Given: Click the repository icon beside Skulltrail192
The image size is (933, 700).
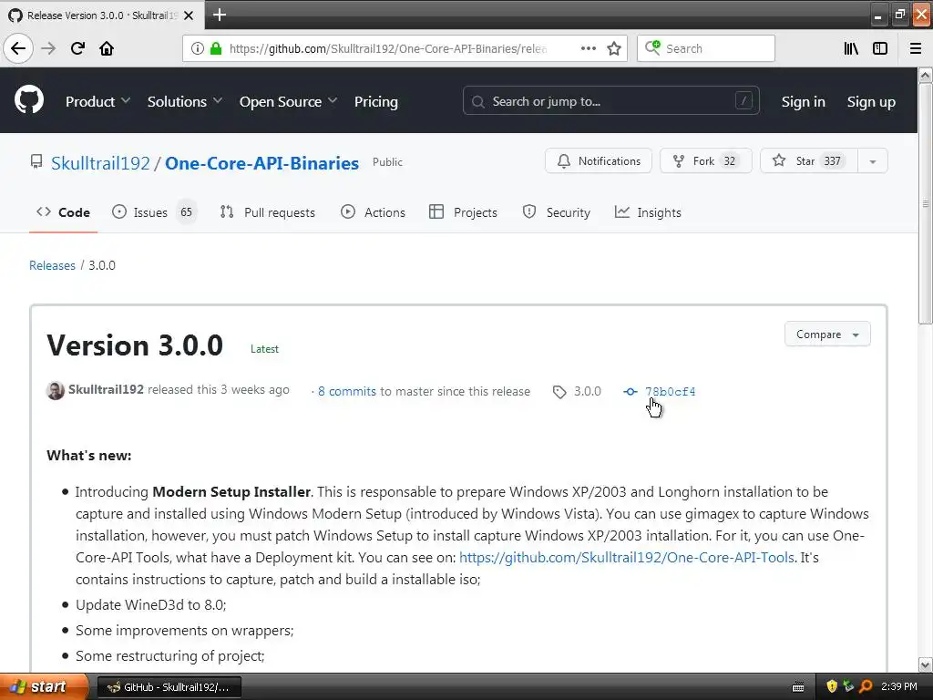Looking at the screenshot, I should [x=36, y=161].
